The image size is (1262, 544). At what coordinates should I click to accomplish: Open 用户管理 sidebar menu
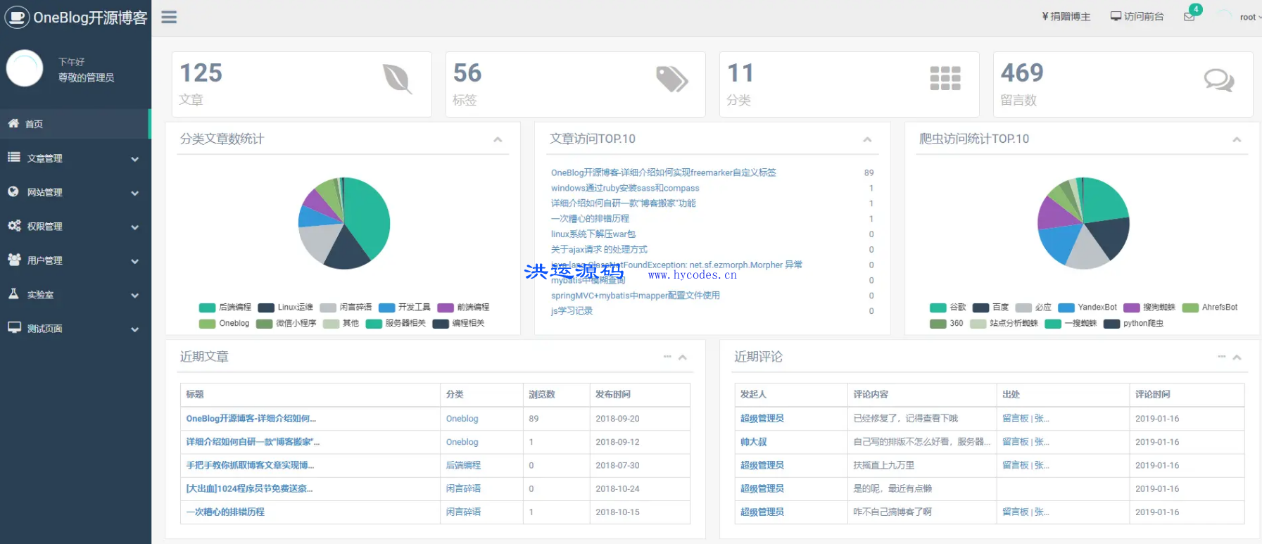coord(75,260)
